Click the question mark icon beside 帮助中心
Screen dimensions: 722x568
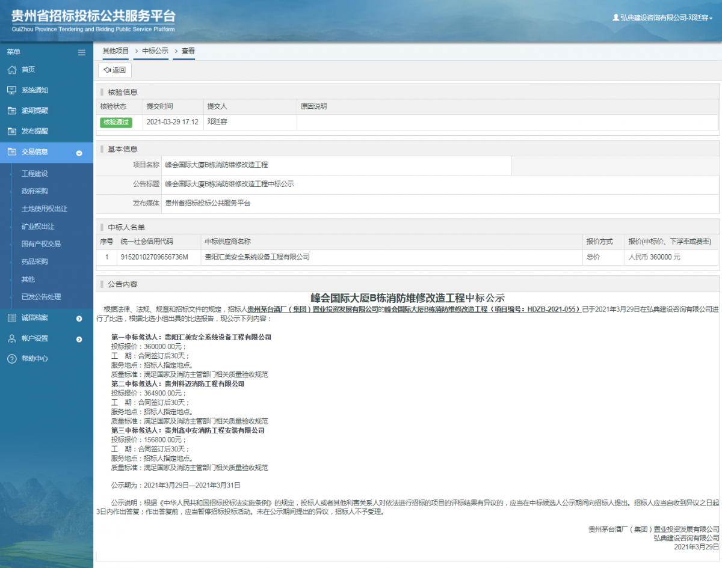pyautogui.click(x=11, y=359)
